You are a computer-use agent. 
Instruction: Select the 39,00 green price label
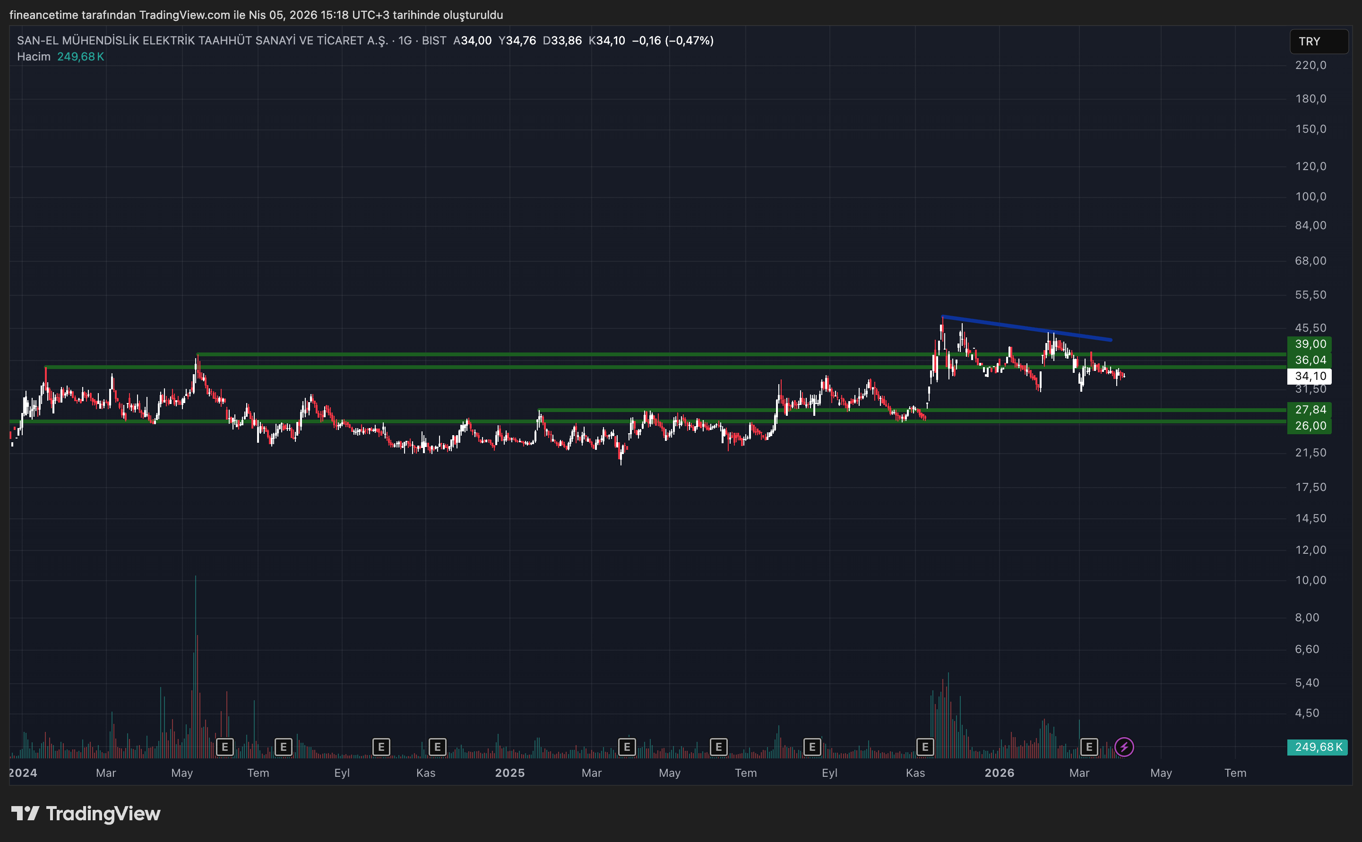point(1309,344)
